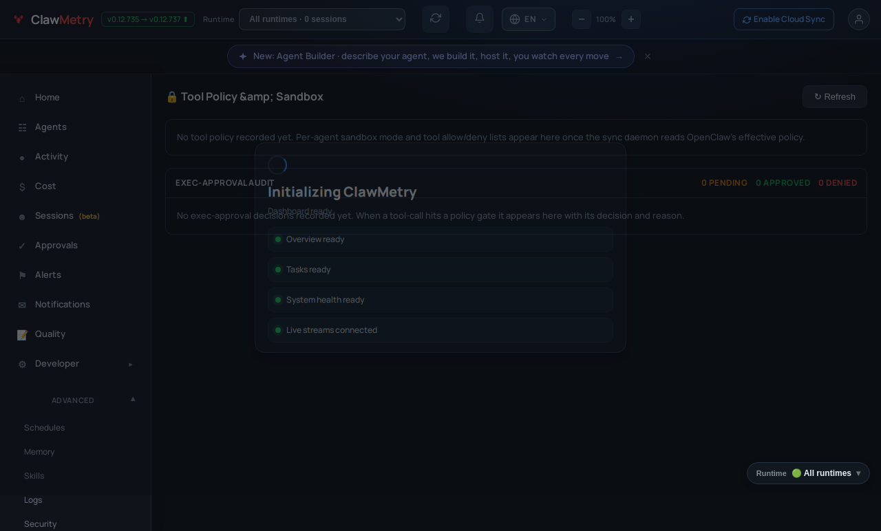Image resolution: width=881 pixels, height=531 pixels.
Task: Click the Tool Policy & Sandbox title
Action: pyautogui.click(x=252, y=97)
